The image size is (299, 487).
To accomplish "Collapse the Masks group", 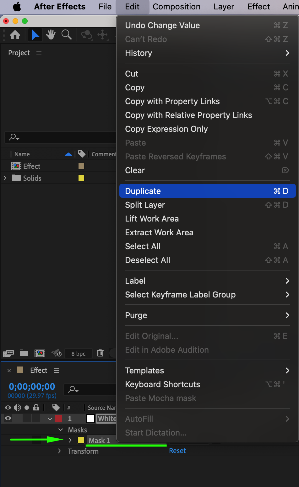I will pos(61,430).
